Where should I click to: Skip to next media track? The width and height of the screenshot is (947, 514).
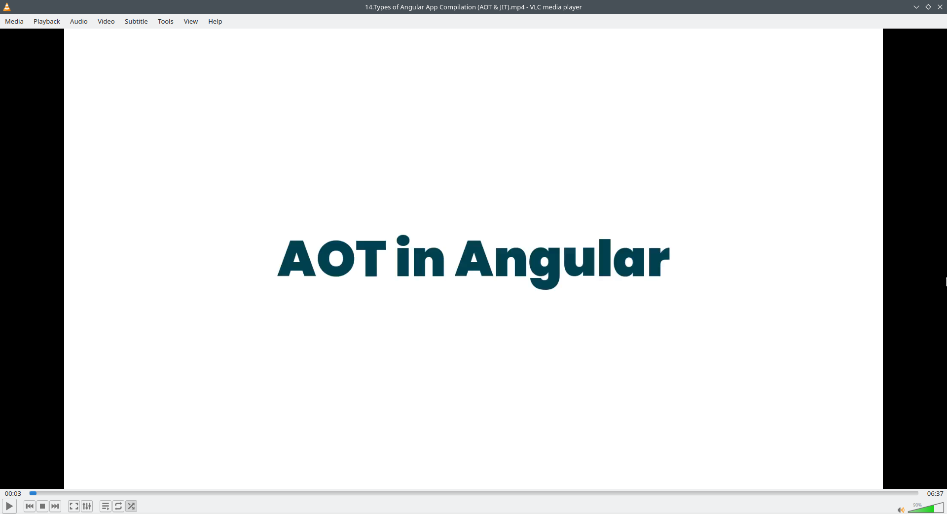pyautogui.click(x=55, y=506)
